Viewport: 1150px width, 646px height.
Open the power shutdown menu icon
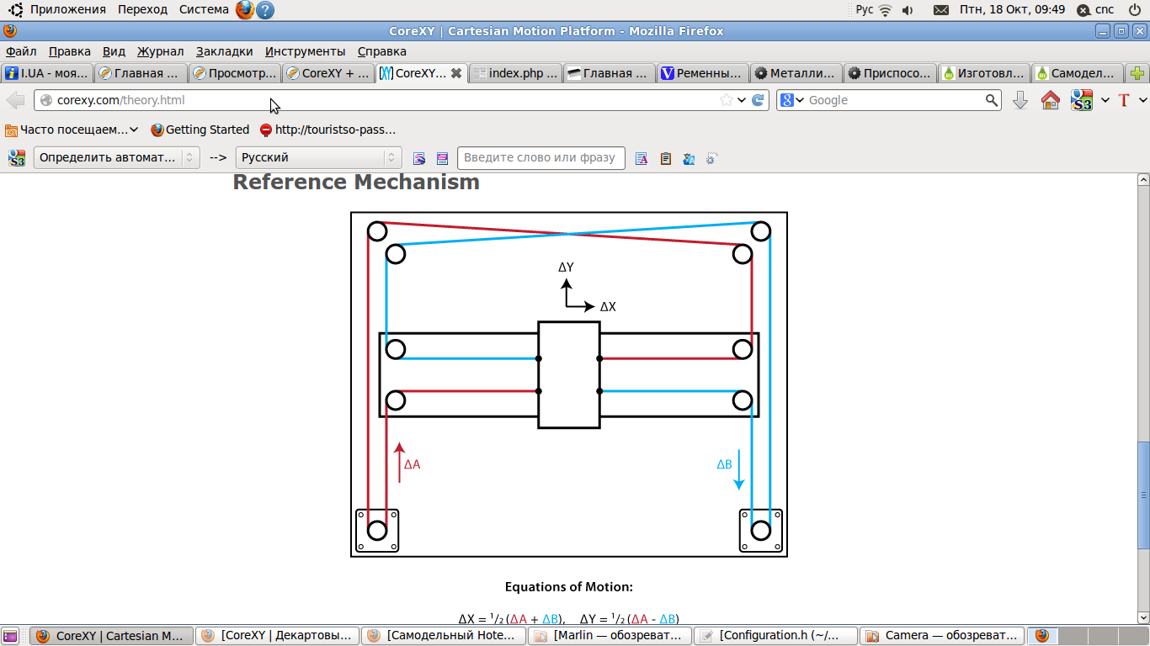click(x=1133, y=10)
